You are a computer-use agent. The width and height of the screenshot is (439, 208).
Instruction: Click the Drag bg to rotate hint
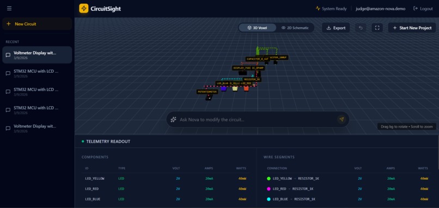pos(407,127)
